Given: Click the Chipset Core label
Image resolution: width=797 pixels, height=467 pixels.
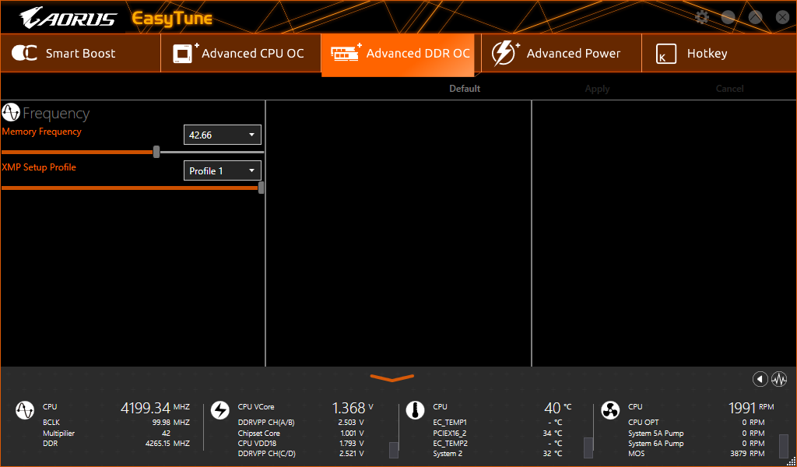Looking at the screenshot, I should [x=258, y=434].
